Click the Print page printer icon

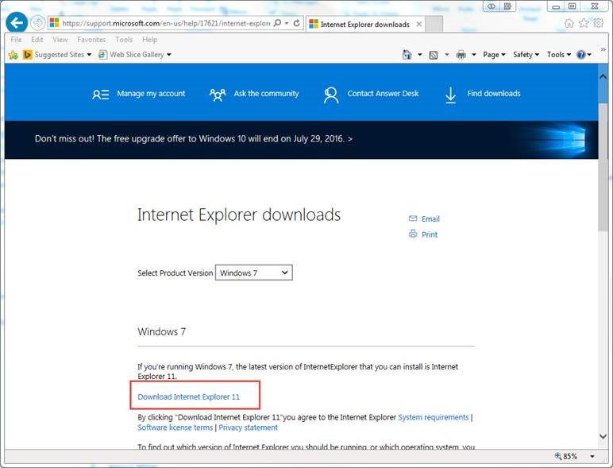[x=413, y=234]
